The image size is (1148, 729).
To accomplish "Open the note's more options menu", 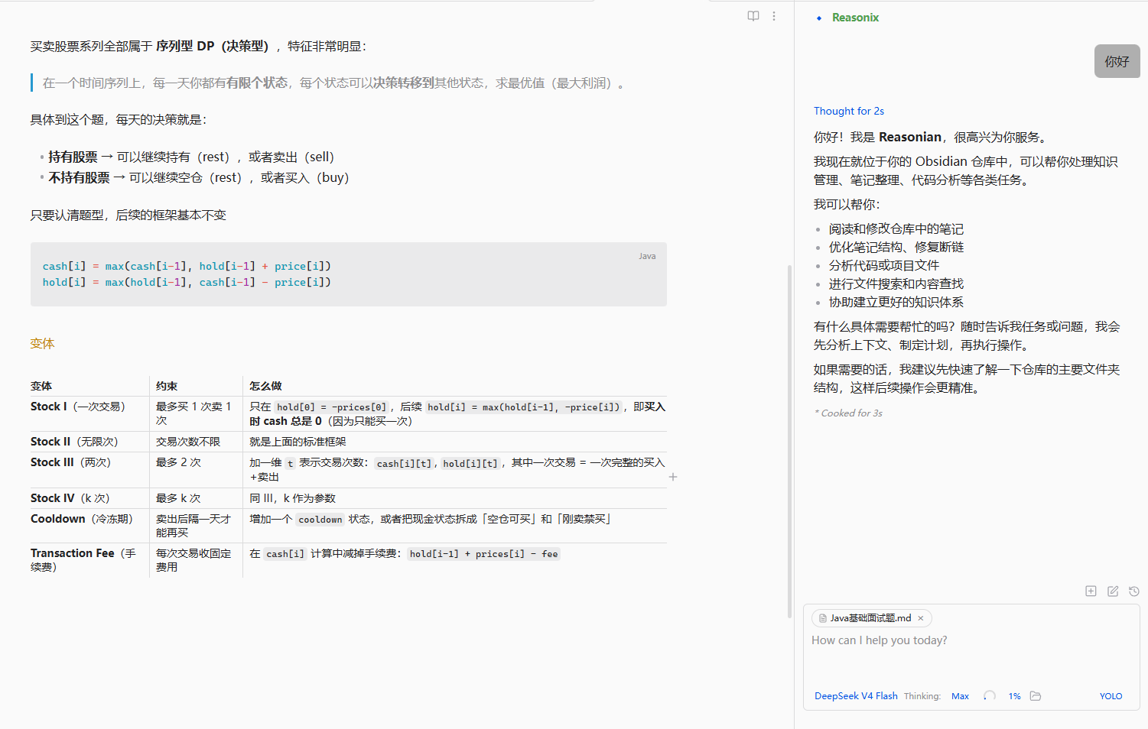I will (774, 16).
